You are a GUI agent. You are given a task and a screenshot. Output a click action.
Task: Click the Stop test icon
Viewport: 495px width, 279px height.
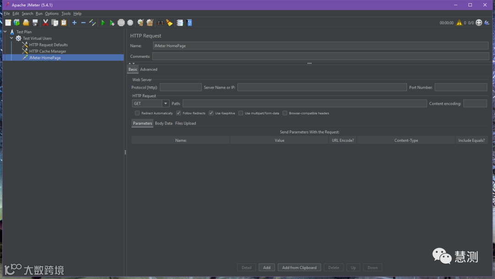121,23
